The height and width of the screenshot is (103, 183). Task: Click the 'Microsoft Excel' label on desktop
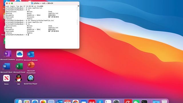(19, 72)
